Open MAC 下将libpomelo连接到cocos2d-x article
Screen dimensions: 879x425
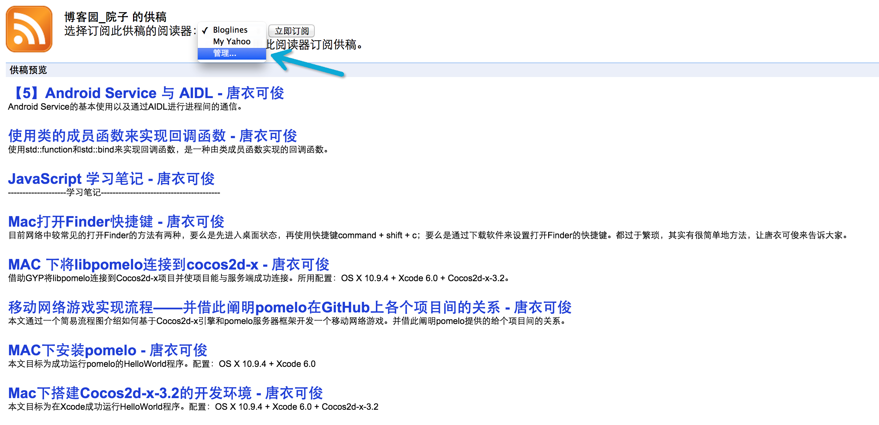point(169,264)
